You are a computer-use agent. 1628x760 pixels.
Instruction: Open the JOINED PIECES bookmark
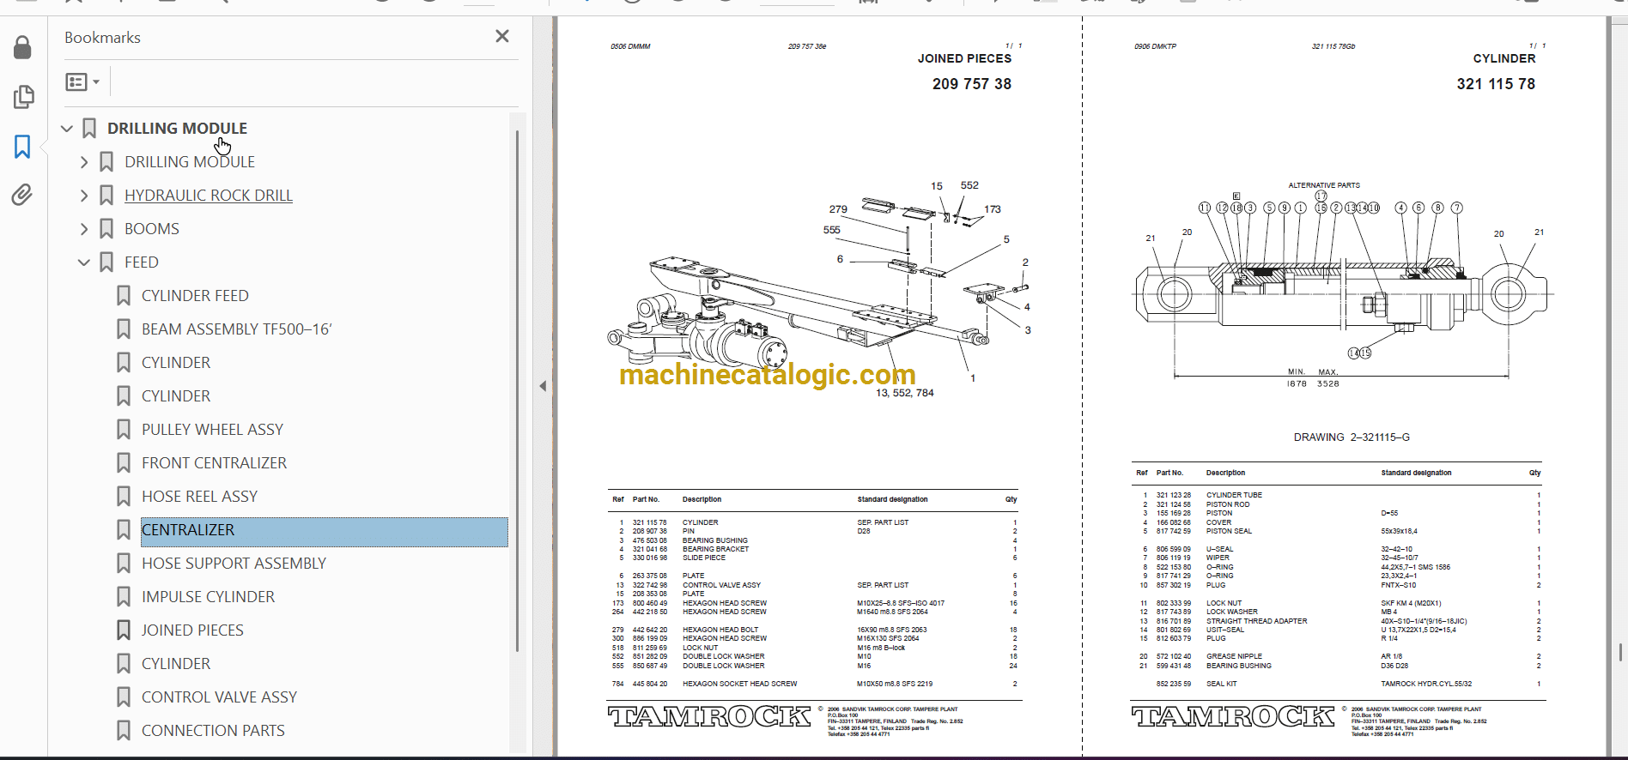pyautogui.click(x=192, y=630)
